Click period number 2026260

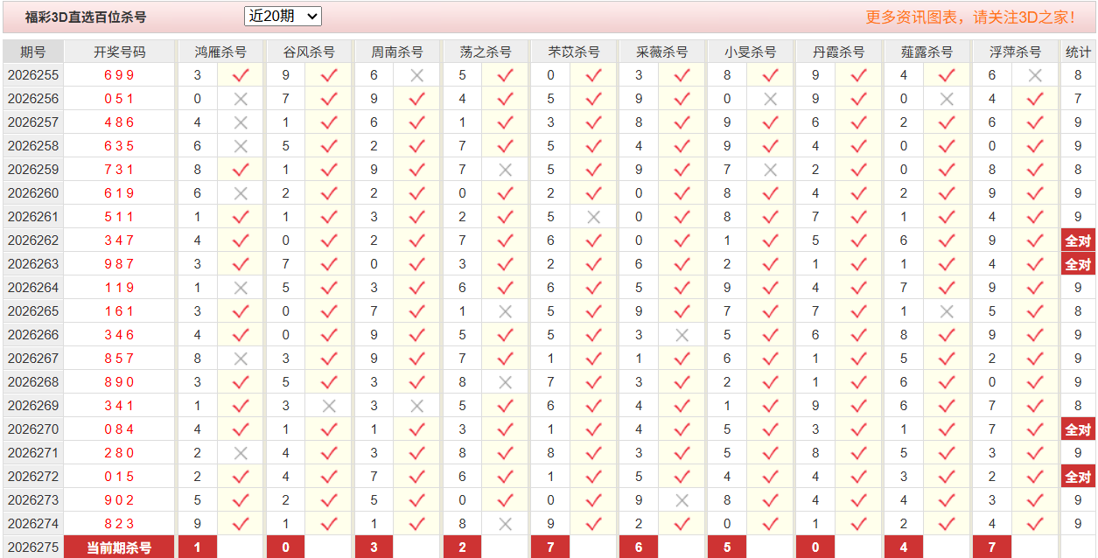[33, 193]
